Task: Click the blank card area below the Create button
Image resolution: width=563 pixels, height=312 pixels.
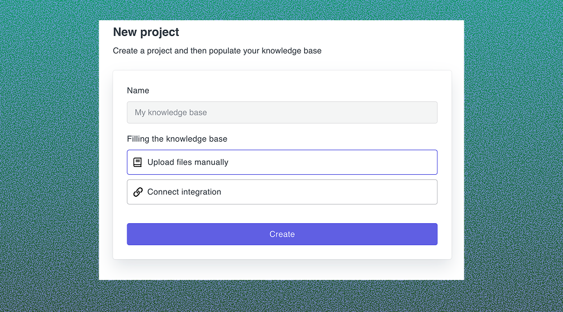Action: coord(282,252)
